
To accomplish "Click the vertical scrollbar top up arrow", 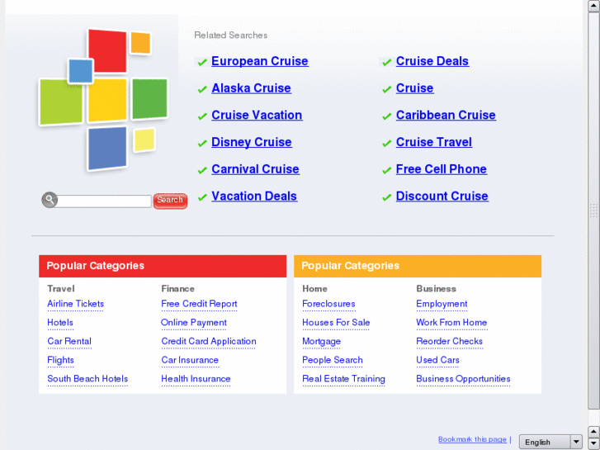I will pos(594,6).
